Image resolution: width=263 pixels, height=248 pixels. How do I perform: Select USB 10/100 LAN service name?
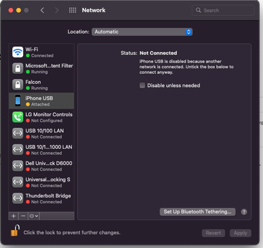(45, 131)
